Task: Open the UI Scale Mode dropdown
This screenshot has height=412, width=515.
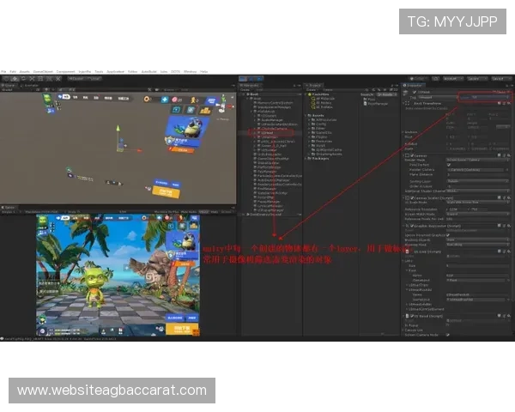Action: (x=477, y=203)
